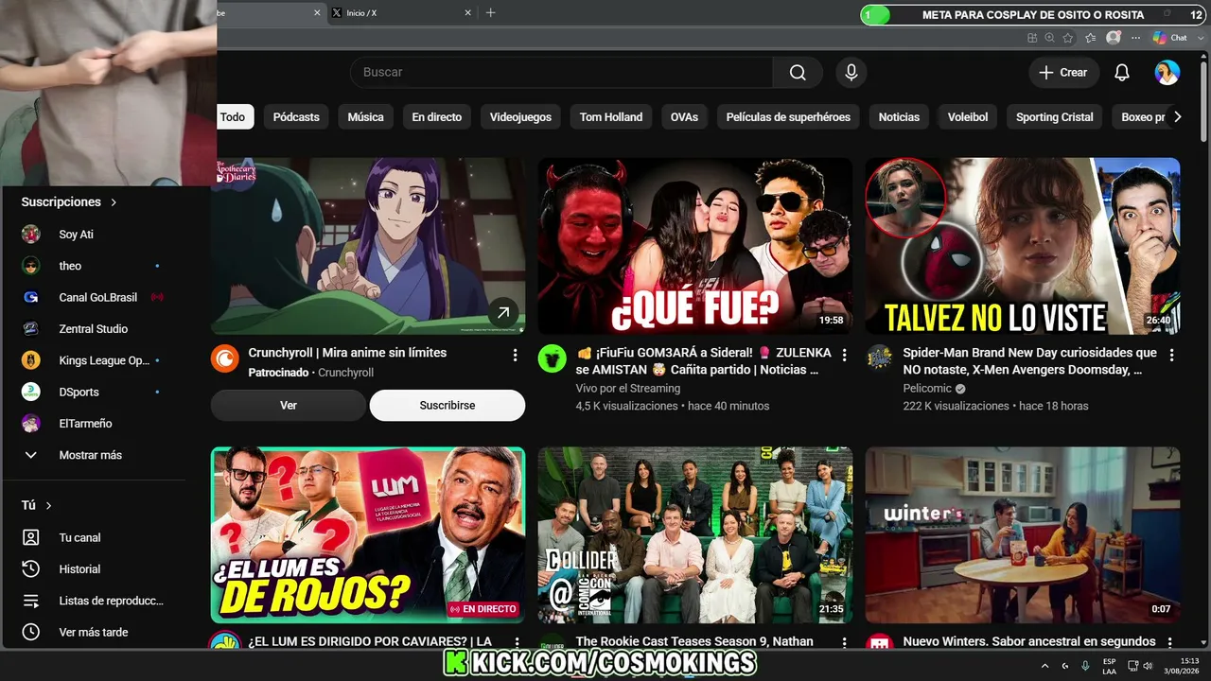Expand the Tú section header
The width and height of the screenshot is (1211, 681).
tap(37, 506)
